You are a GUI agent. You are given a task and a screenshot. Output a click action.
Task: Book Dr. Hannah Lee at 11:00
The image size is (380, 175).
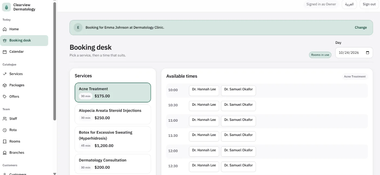tap(204, 121)
